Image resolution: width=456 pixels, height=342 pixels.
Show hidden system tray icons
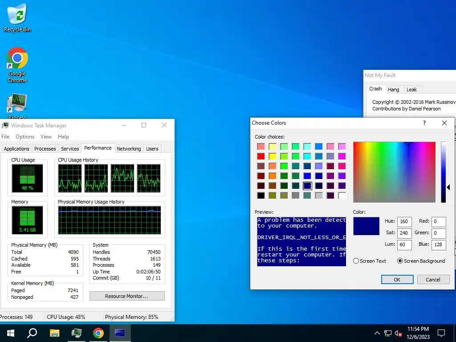(377, 333)
